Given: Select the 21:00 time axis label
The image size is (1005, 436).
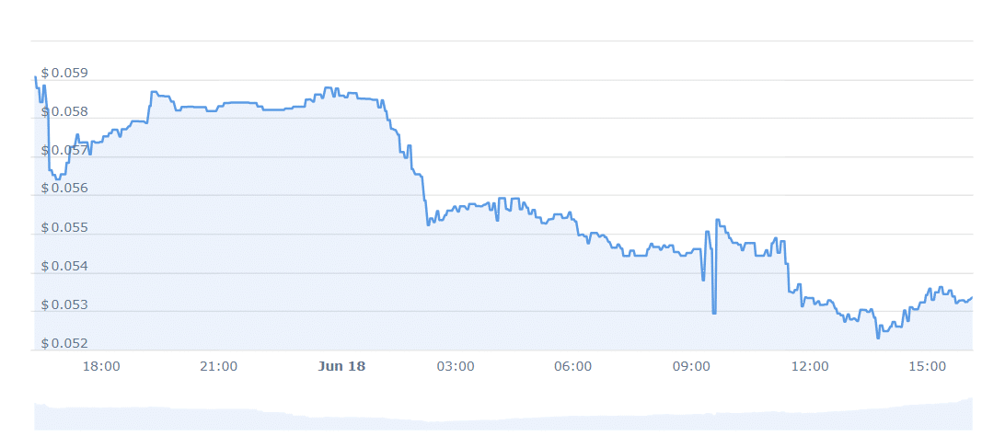Looking at the screenshot, I should [219, 366].
